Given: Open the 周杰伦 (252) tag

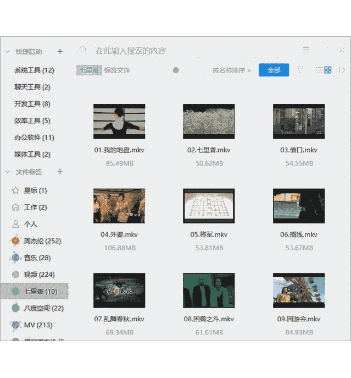Looking at the screenshot, I should coord(42,241).
